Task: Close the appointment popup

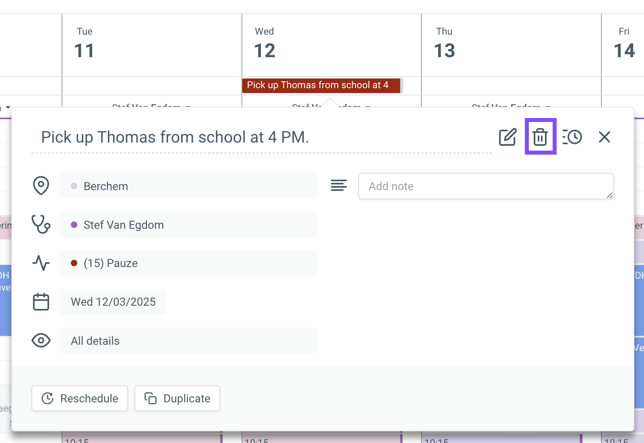Action: [604, 137]
